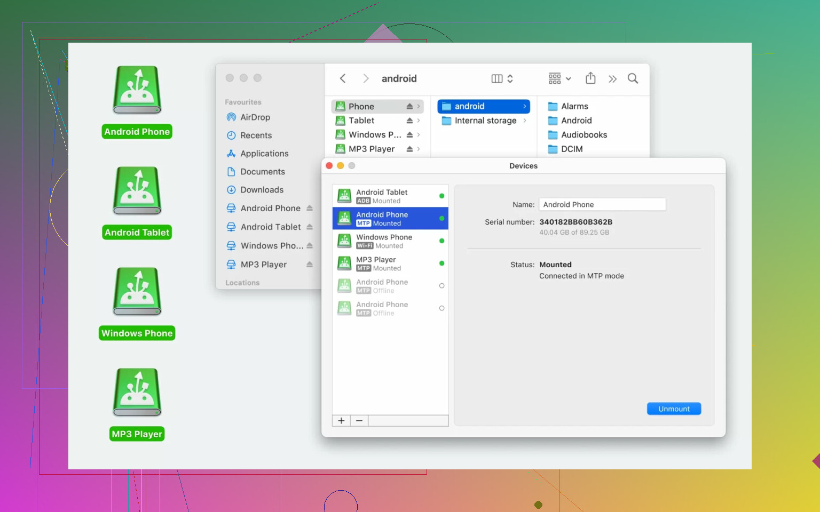Viewport: 820px width, 512px height.
Task: Select Android Phone in Finder sidebar
Action: pyautogui.click(x=270, y=209)
